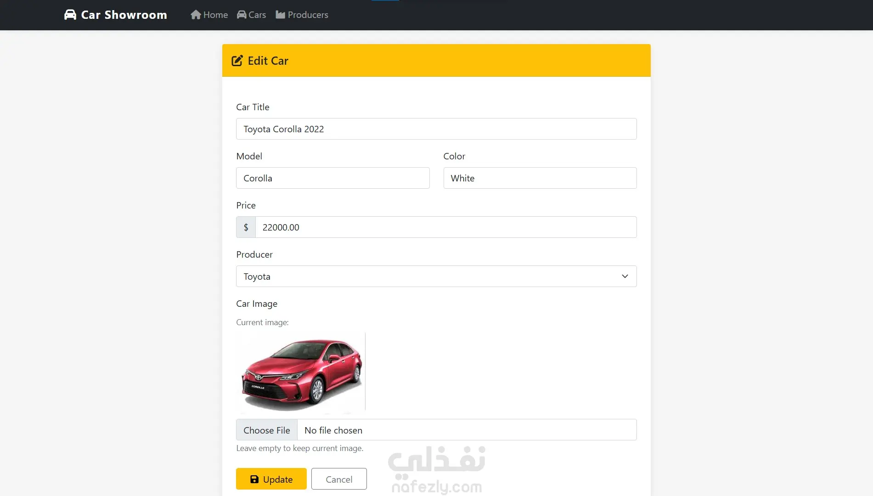The image size is (873, 496).
Task: Click the 'Price' field label
Action: point(246,205)
